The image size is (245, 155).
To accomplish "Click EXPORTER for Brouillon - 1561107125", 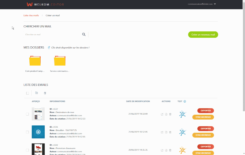I will [x=206, y=128].
